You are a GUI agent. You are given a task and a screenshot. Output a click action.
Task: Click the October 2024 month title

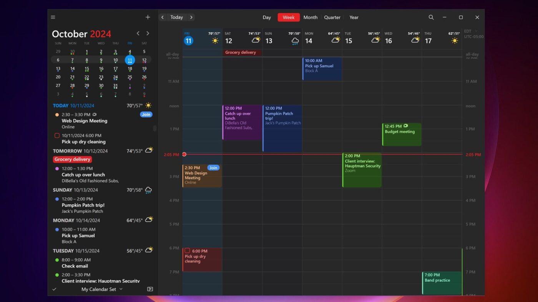point(81,34)
